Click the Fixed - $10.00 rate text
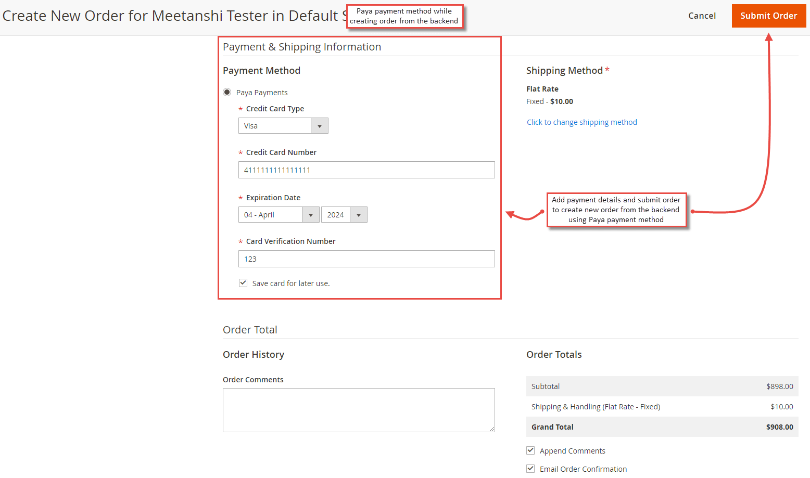This screenshot has height=478, width=810. pyautogui.click(x=549, y=101)
